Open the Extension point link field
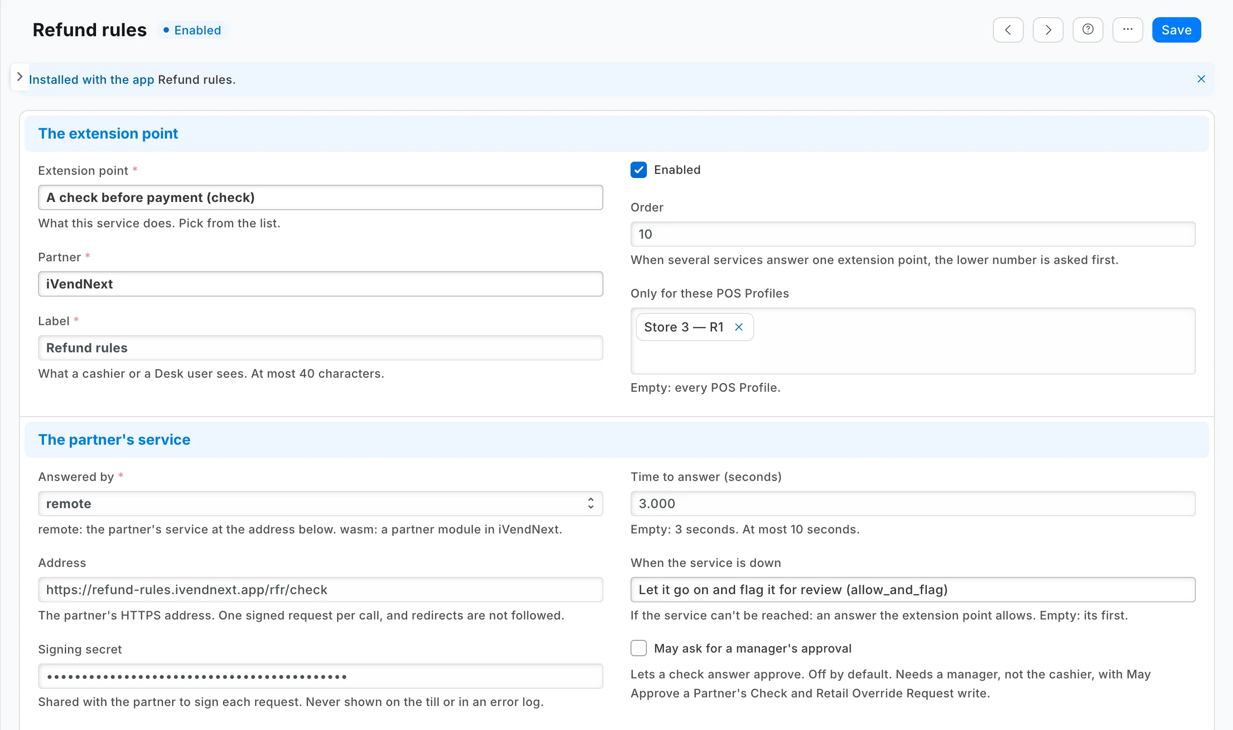The image size is (1233, 730). [x=320, y=197]
